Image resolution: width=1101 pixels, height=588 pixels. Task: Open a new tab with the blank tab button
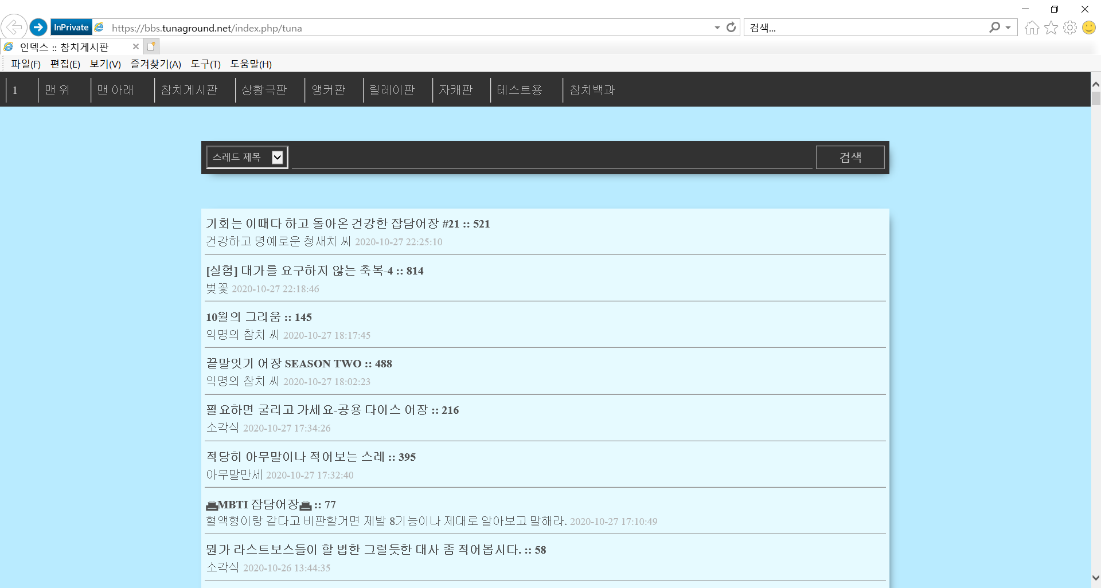click(x=151, y=46)
